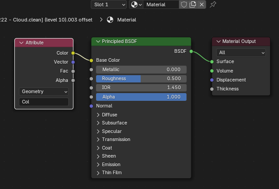Adjust the Roughness slider
Viewport: 279px width, 189px height.
click(141, 78)
